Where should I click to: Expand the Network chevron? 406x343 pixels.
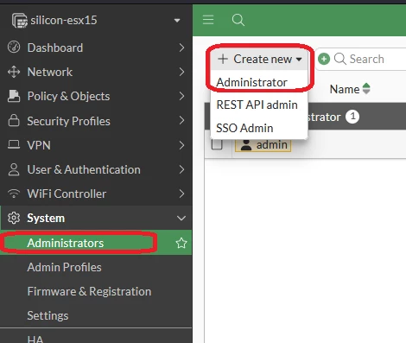pyautogui.click(x=181, y=72)
